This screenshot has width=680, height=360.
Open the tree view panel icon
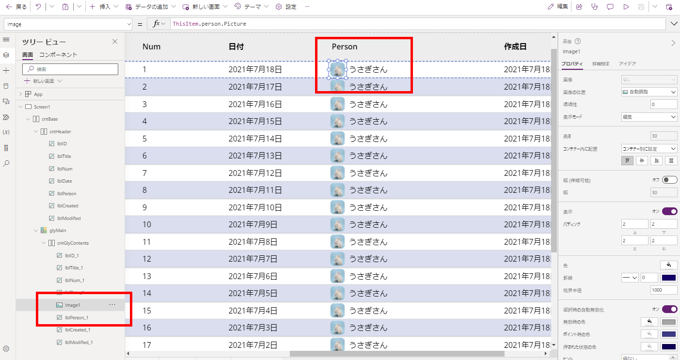(x=7, y=55)
